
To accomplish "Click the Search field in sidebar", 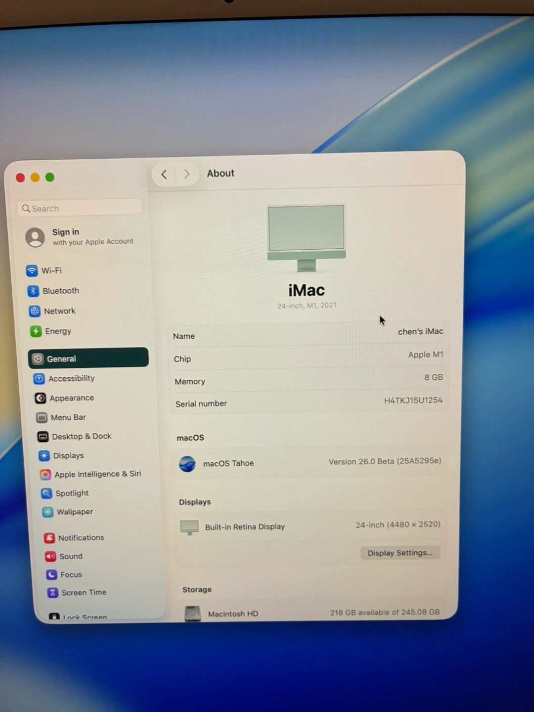I will tap(80, 208).
